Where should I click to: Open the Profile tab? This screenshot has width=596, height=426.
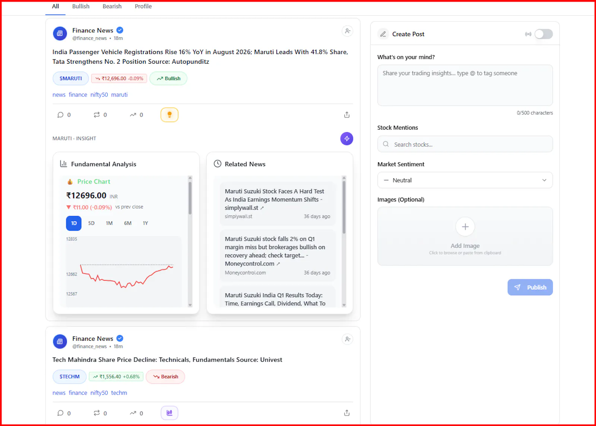pos(143,7)
